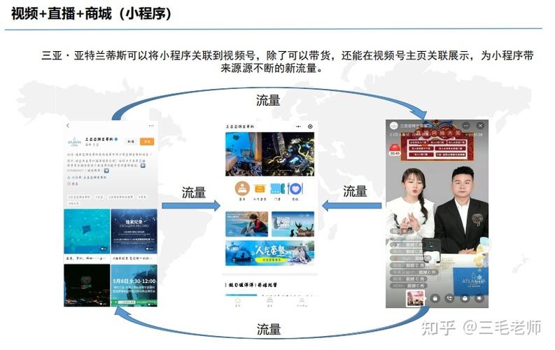Open the 5月8日 9:30-12:00 video thumbnail
The width and height of the screenshot is (555, 350).
(134, 286)
